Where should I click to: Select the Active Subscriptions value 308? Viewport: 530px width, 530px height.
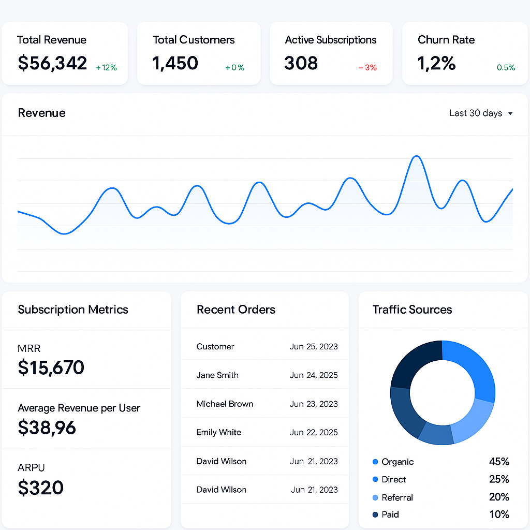[x=301, y=63]
